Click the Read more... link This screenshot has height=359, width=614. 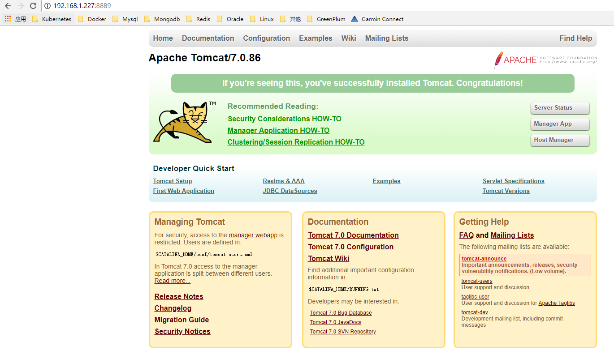[173, 281]
